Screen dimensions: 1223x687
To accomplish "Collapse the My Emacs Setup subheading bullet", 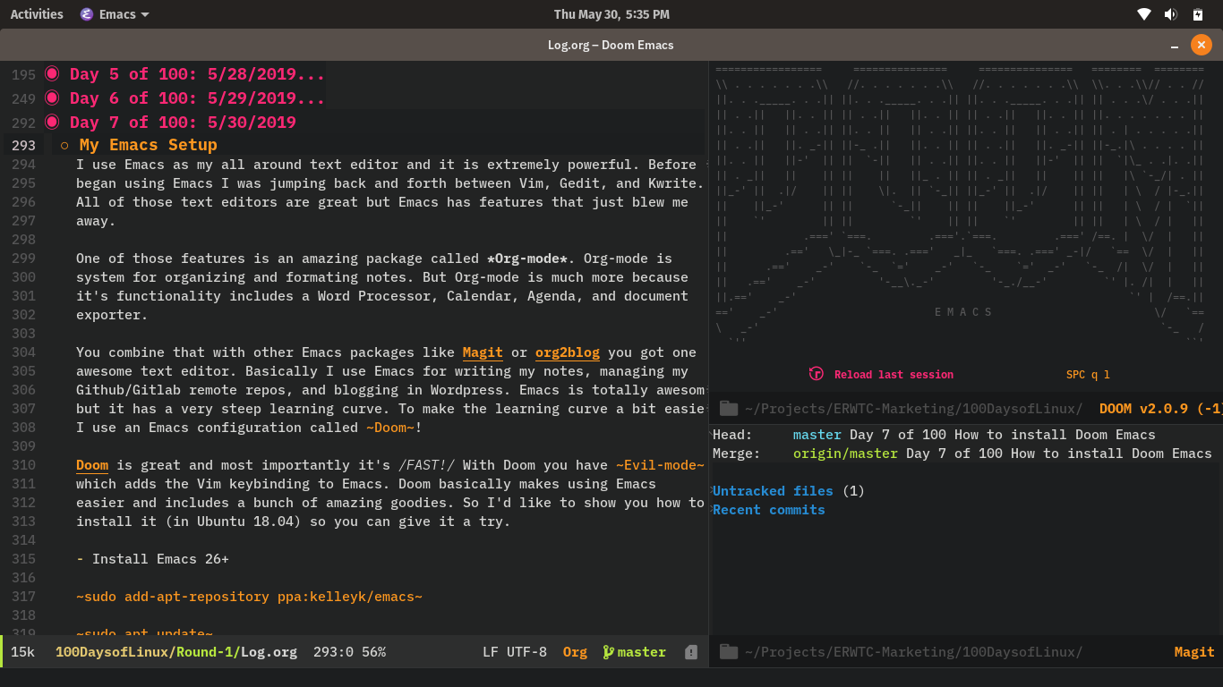I will [64, 145].
